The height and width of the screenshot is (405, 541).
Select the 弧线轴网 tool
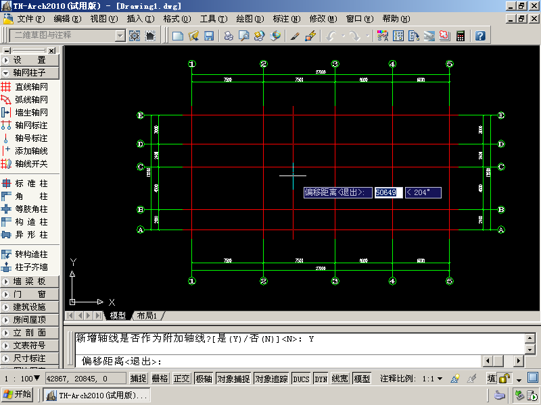point(25,99)
